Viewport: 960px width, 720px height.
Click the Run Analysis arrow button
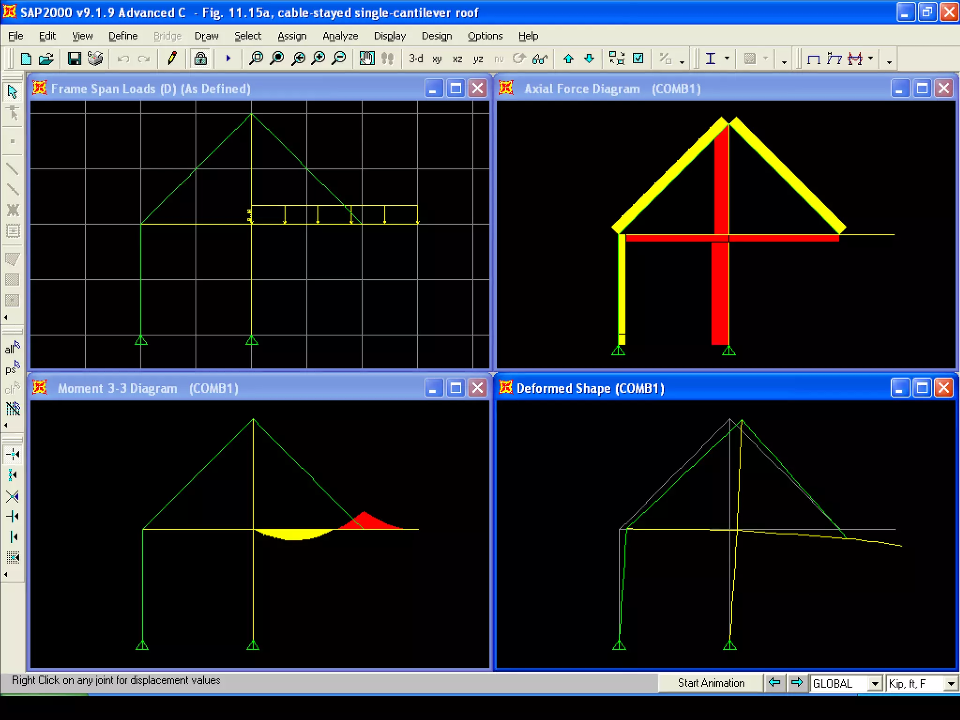[x=228, y=59]
